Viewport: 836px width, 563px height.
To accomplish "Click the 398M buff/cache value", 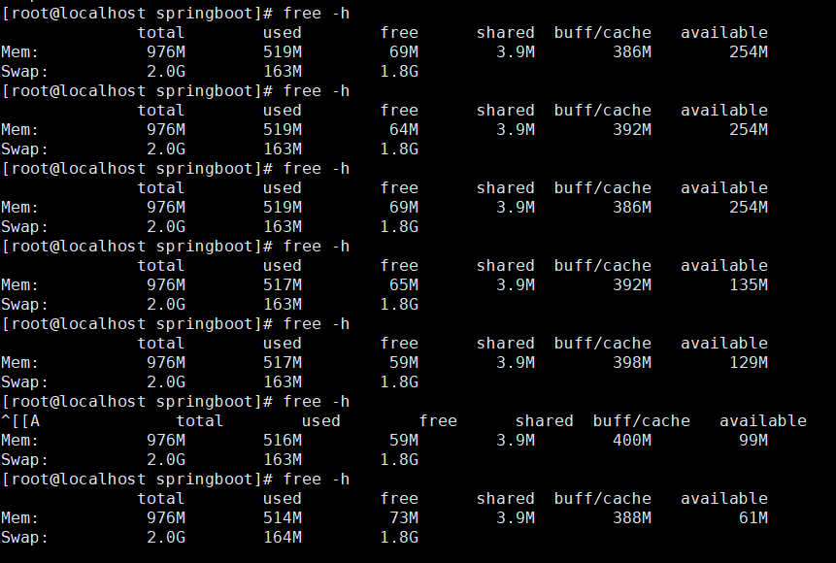I will (631, 363).
